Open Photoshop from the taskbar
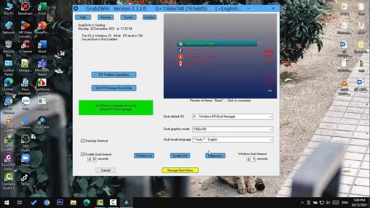This screenshot has height=208, width=370. (60, 203)
